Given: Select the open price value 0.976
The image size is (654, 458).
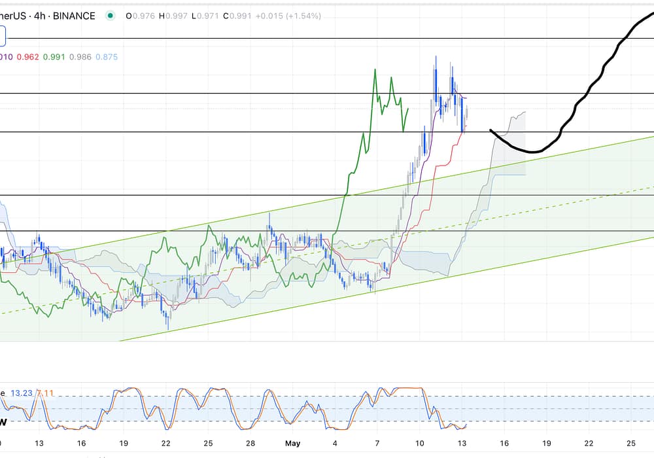Looking at the screenshot, I should tap(143, 16).
